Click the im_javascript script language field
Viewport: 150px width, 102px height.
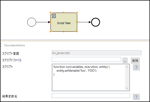(x=96, y=53)
